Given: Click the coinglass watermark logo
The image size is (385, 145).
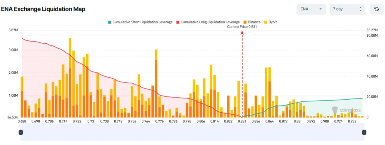Looking at the screenshot, I should coord(346,110).
